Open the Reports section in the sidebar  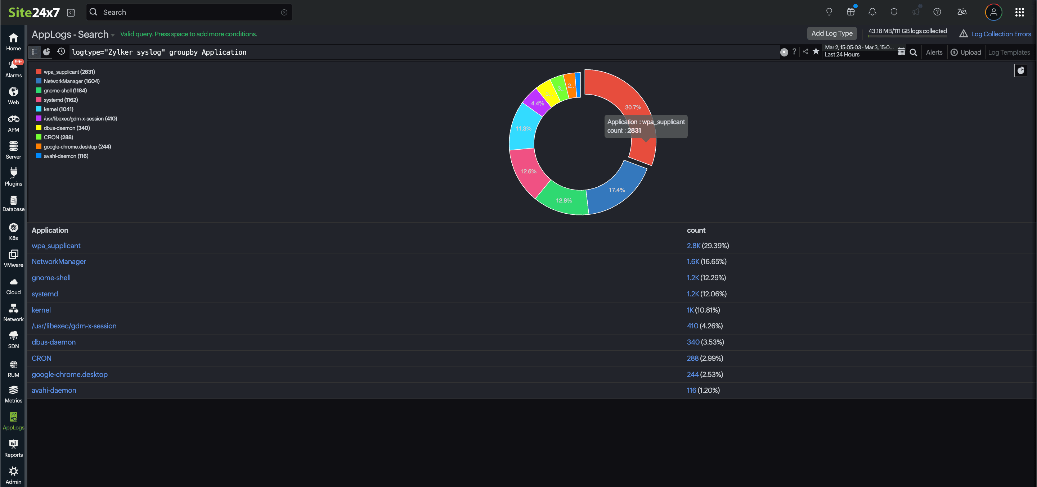[x=13, y=447]
